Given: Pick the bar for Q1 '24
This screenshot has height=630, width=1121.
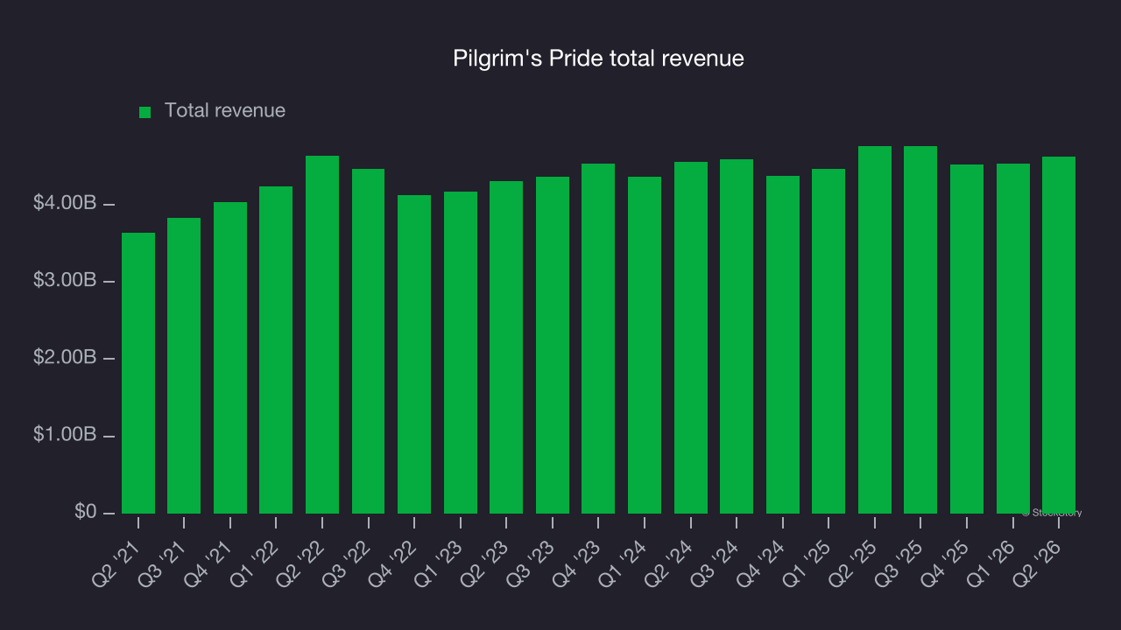Looking at the screenshot, I should pos(645,345).
